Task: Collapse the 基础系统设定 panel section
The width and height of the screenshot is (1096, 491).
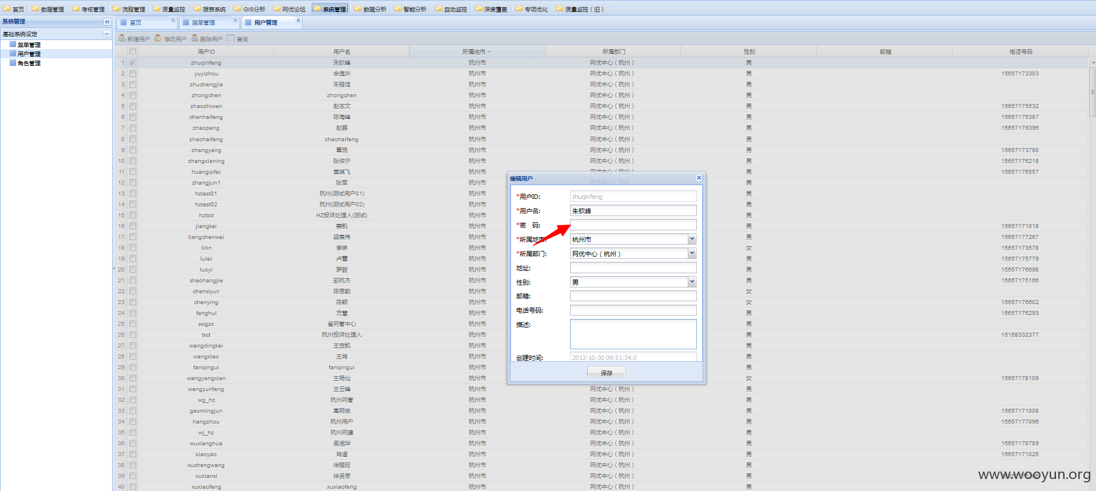Action: 106,34
